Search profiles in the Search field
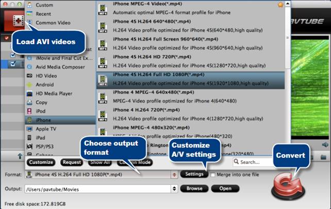The height and width of the screenshot is (209, 331). click(253, 162)
